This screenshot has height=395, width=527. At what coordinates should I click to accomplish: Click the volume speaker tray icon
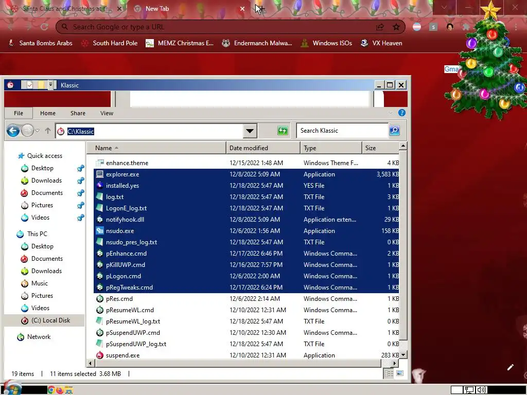pyautogui.click(x=481, y=390)
